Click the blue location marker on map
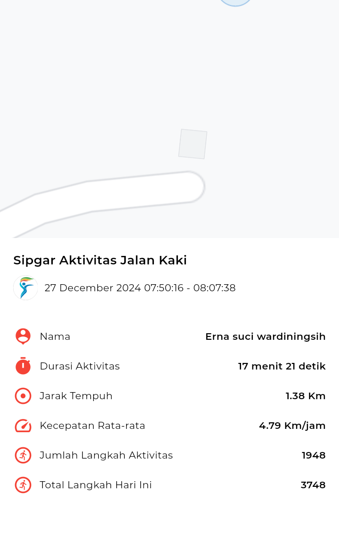339x542 pixels. [235, 3]
